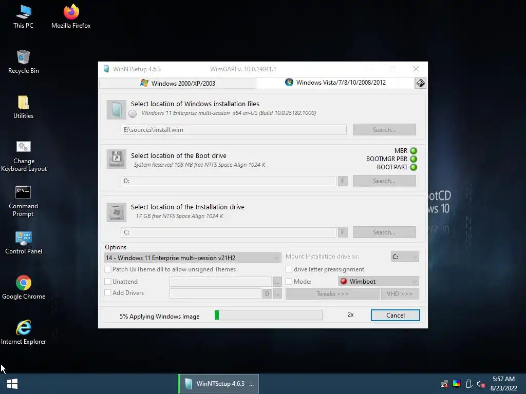Screen dimensions: 526x394
Task: Expand the Wimboot mode dropdown
Action: [x=379, y=282]
